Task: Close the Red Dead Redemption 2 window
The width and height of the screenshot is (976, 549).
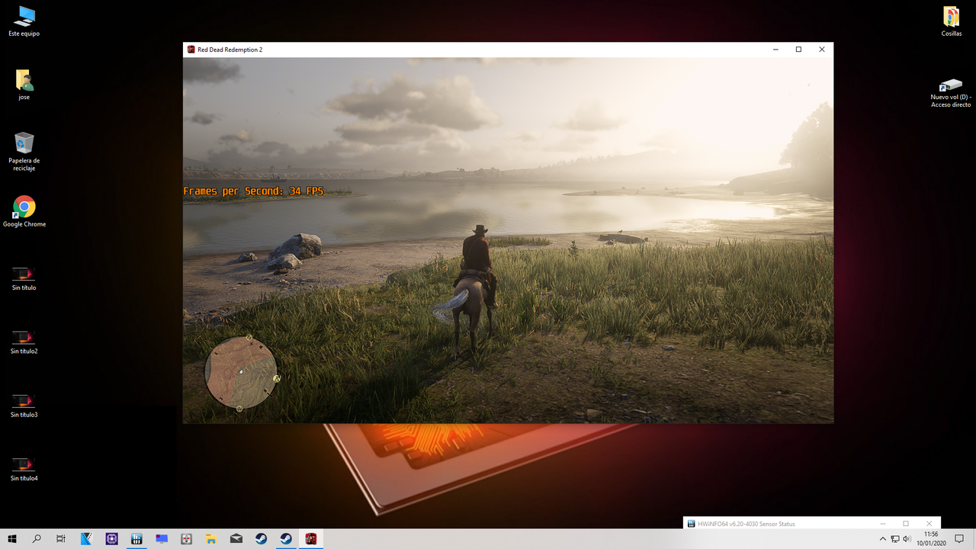Action: point(822,50)
